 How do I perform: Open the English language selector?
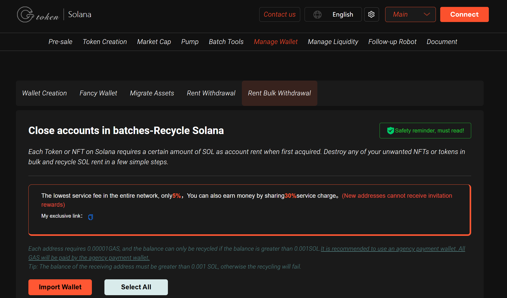point(343,14)
